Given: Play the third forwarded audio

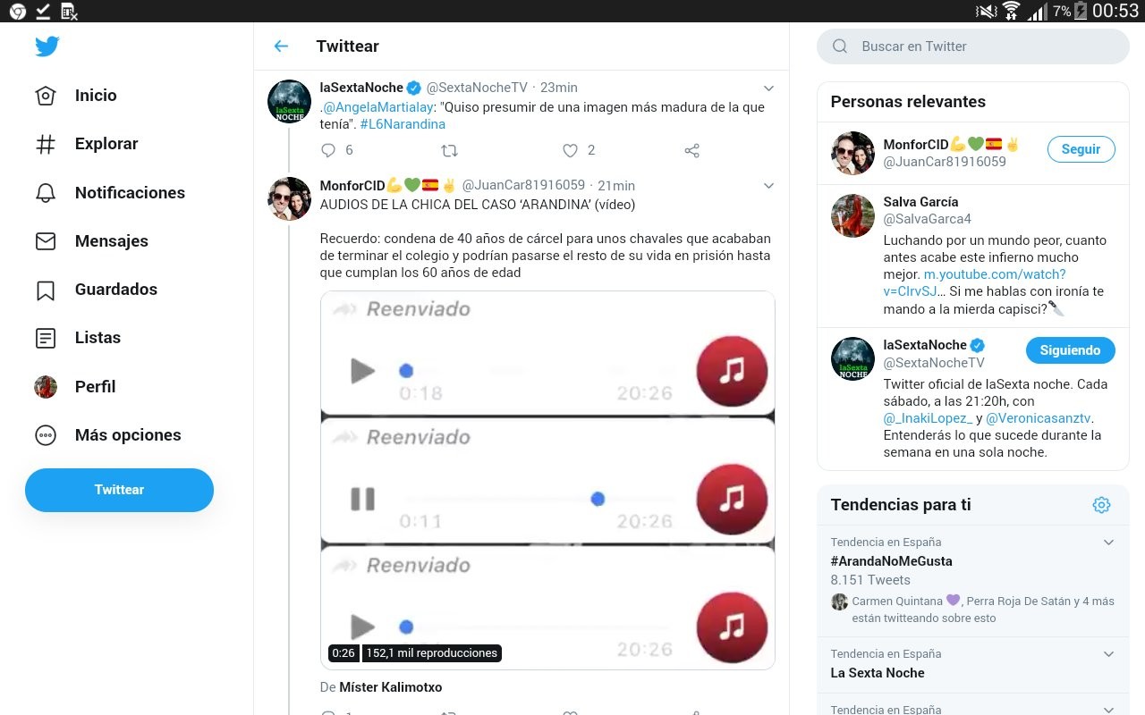Looking at the screenshot, I should [362, 627].
